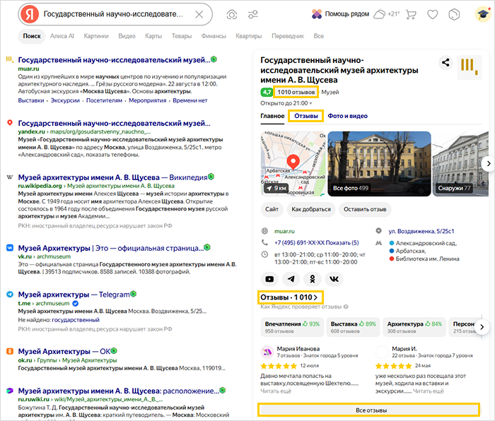Open favorites heart icon
The height and width of the screenshot is (421, 495).
[433, 15]
